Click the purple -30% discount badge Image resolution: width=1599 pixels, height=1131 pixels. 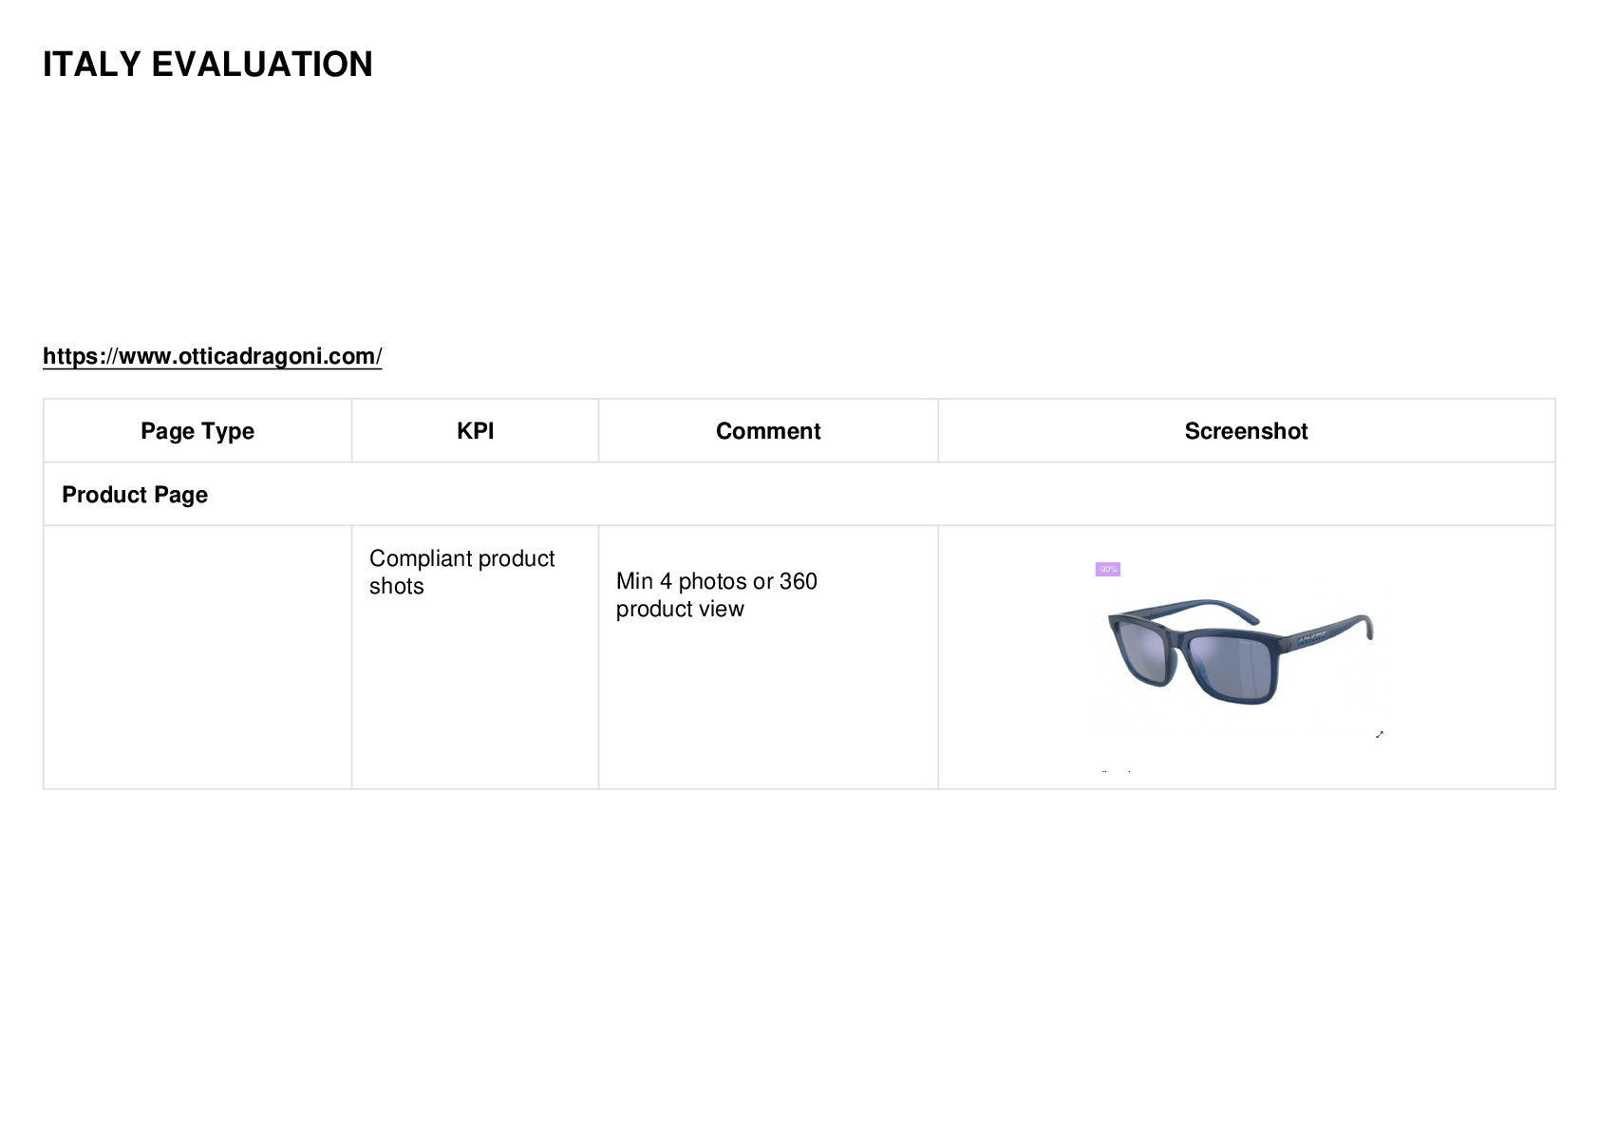1107,570
